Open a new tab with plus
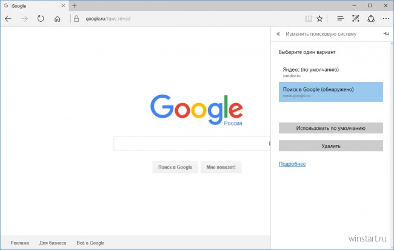 click(x=75, y=5)
